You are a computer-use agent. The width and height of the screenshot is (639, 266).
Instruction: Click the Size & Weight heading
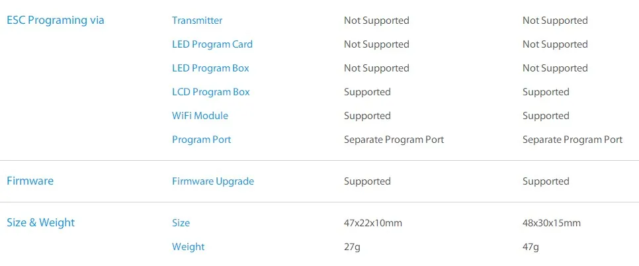[x=41, y=223]
